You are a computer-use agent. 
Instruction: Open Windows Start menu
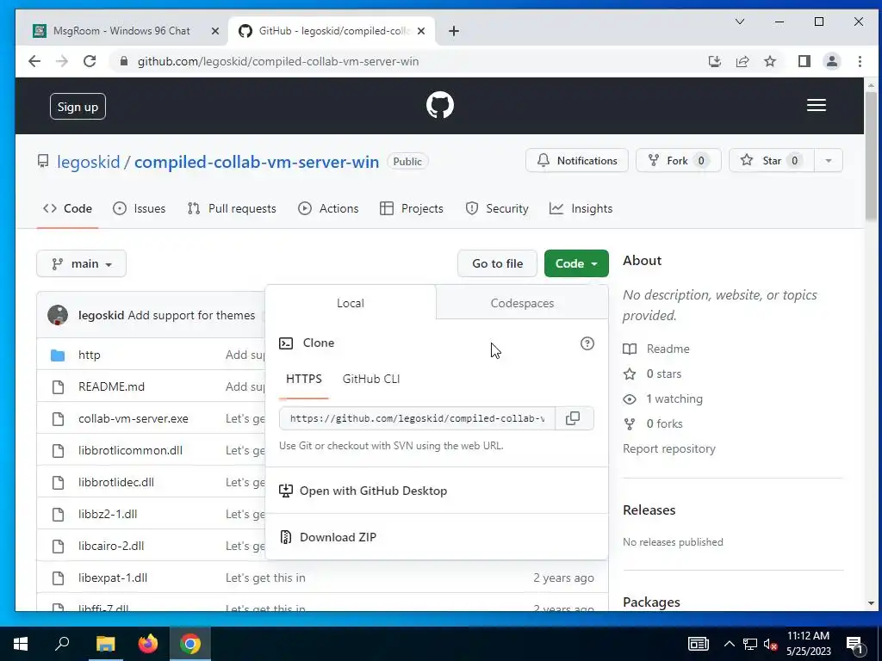[x=21, y=644]
